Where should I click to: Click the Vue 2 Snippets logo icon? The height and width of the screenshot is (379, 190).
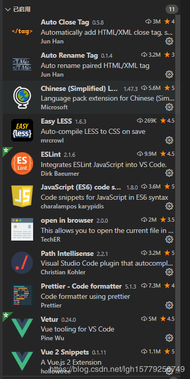pos(22,361)
